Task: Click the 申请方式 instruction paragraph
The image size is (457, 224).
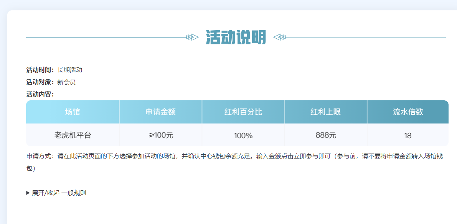Action: pyautogui.click(x=234, y=157)
